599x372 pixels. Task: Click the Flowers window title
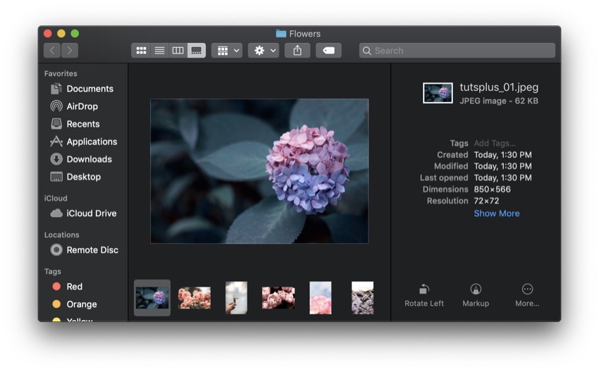(x=305, y=34)
